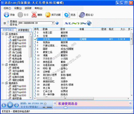Screen dimensions: 134x114
Task: Click the previous track arrow button
Action: click(x=4, y=105)
